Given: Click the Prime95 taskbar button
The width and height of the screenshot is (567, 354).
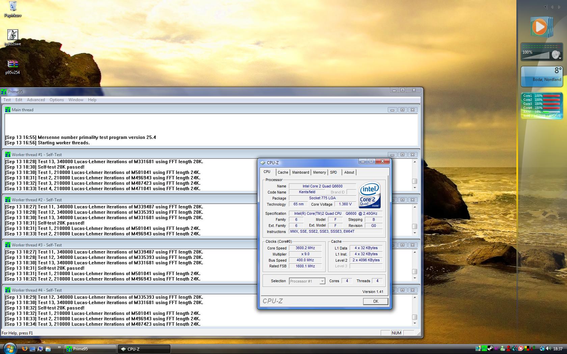Looking at the screenshot, I should [x=90, y=349].
